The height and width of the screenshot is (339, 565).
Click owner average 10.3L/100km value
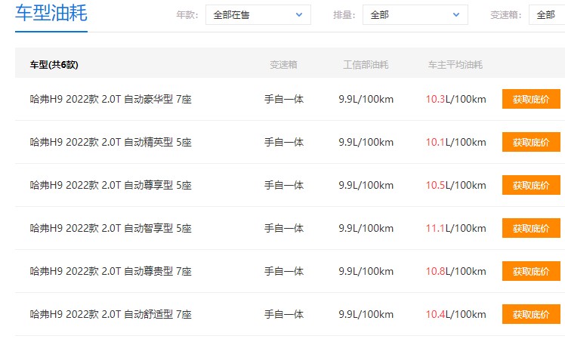point(455,99)
